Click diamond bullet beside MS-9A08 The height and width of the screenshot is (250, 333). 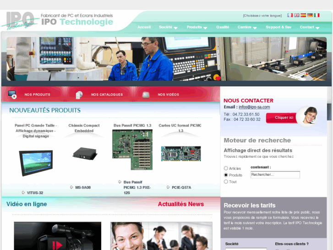pos(71,187)
